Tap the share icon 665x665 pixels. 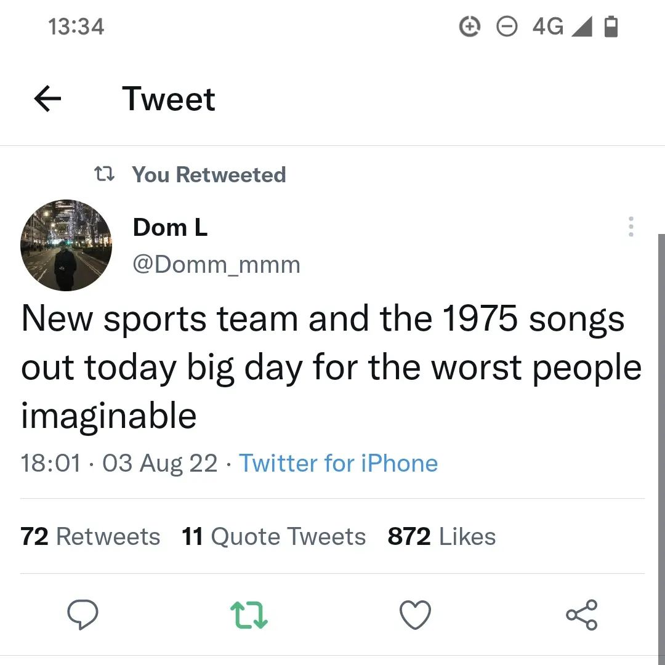pos(582,615)
